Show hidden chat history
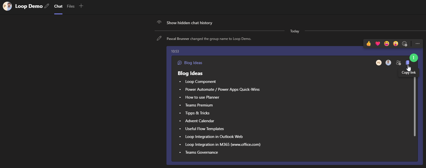The height and width of the screenshot is (168, 426). pos(189,23)
